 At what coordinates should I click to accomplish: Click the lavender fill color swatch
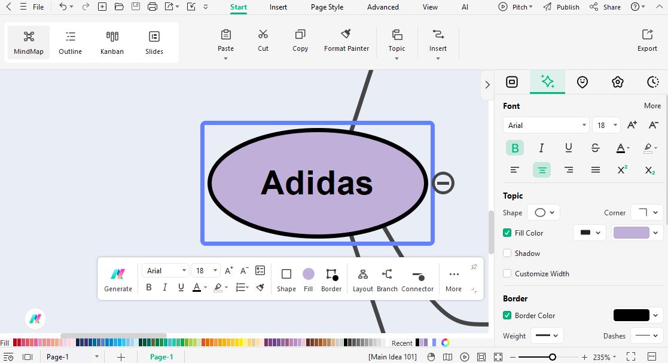[631, 233]
